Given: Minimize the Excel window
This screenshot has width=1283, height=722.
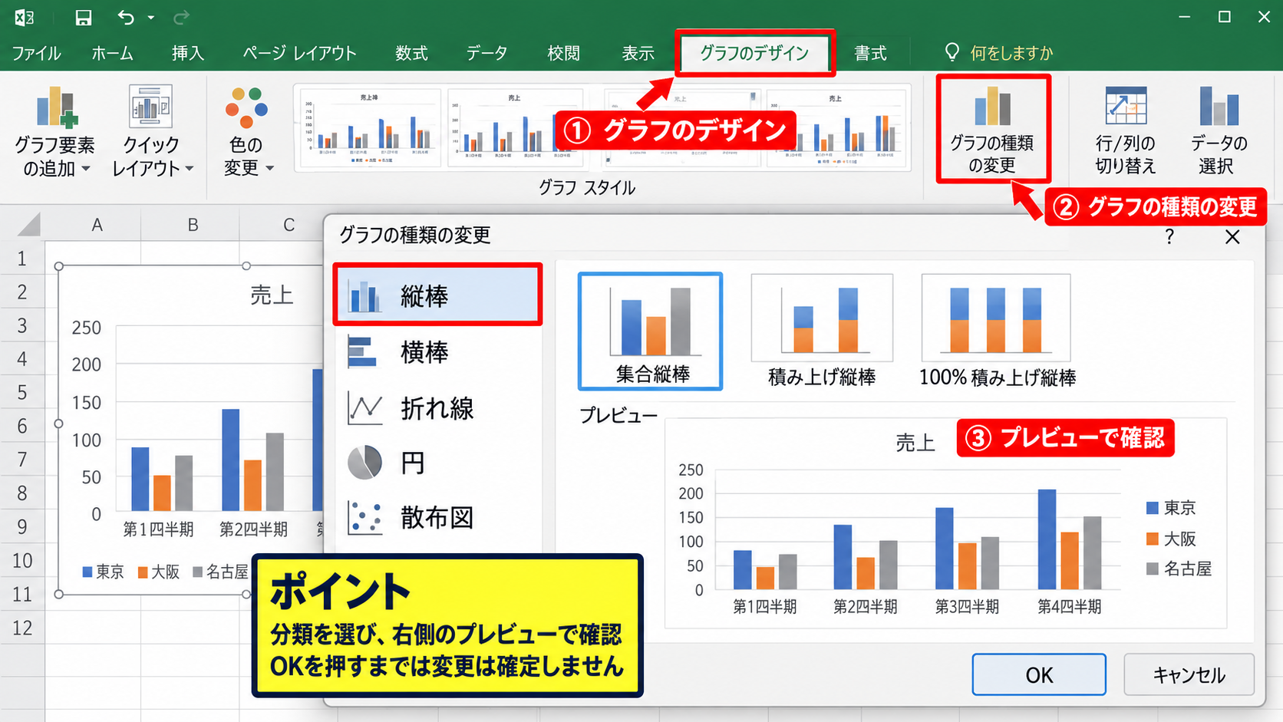Looking at the screenshot, I should (x=1184, y=17).
